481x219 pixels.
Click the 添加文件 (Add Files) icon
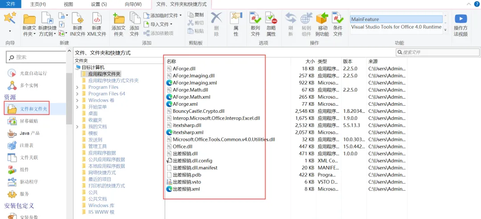point(135,18)
